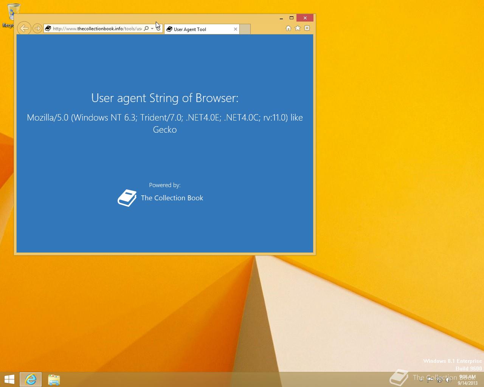Select the User Agent Tool tab
Viewport: 484px width, 387px height.
click(202, 29)
